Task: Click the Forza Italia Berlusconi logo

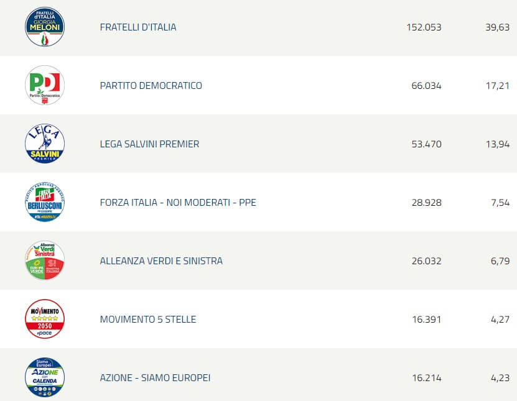Action: coord(45,202)
